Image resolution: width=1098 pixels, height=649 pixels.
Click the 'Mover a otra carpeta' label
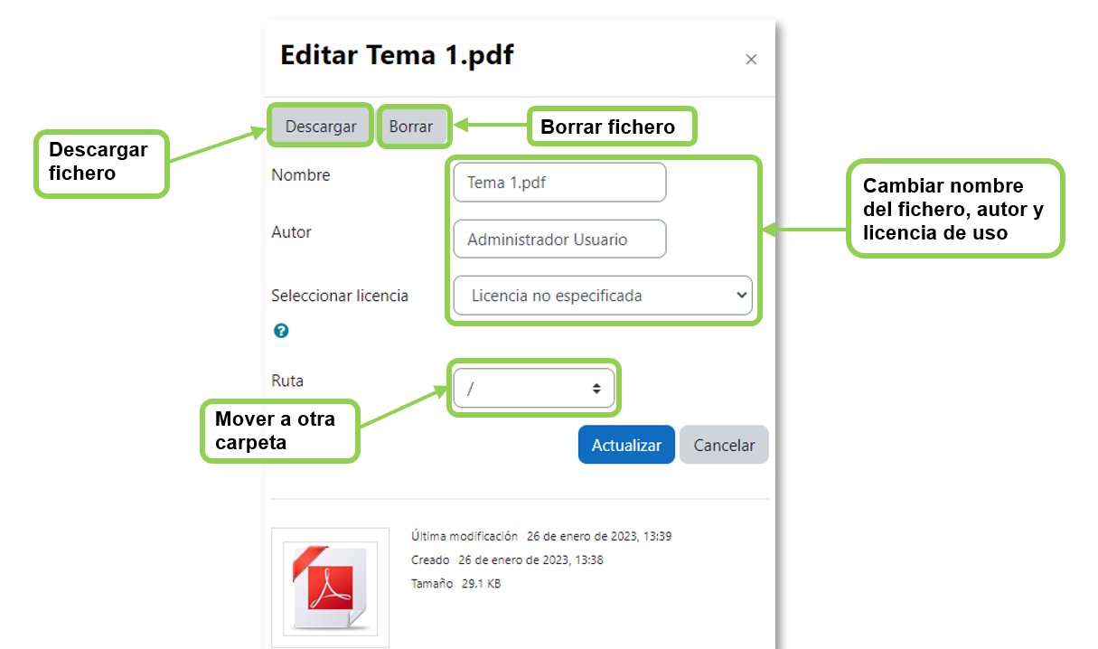tap(279, 430)
